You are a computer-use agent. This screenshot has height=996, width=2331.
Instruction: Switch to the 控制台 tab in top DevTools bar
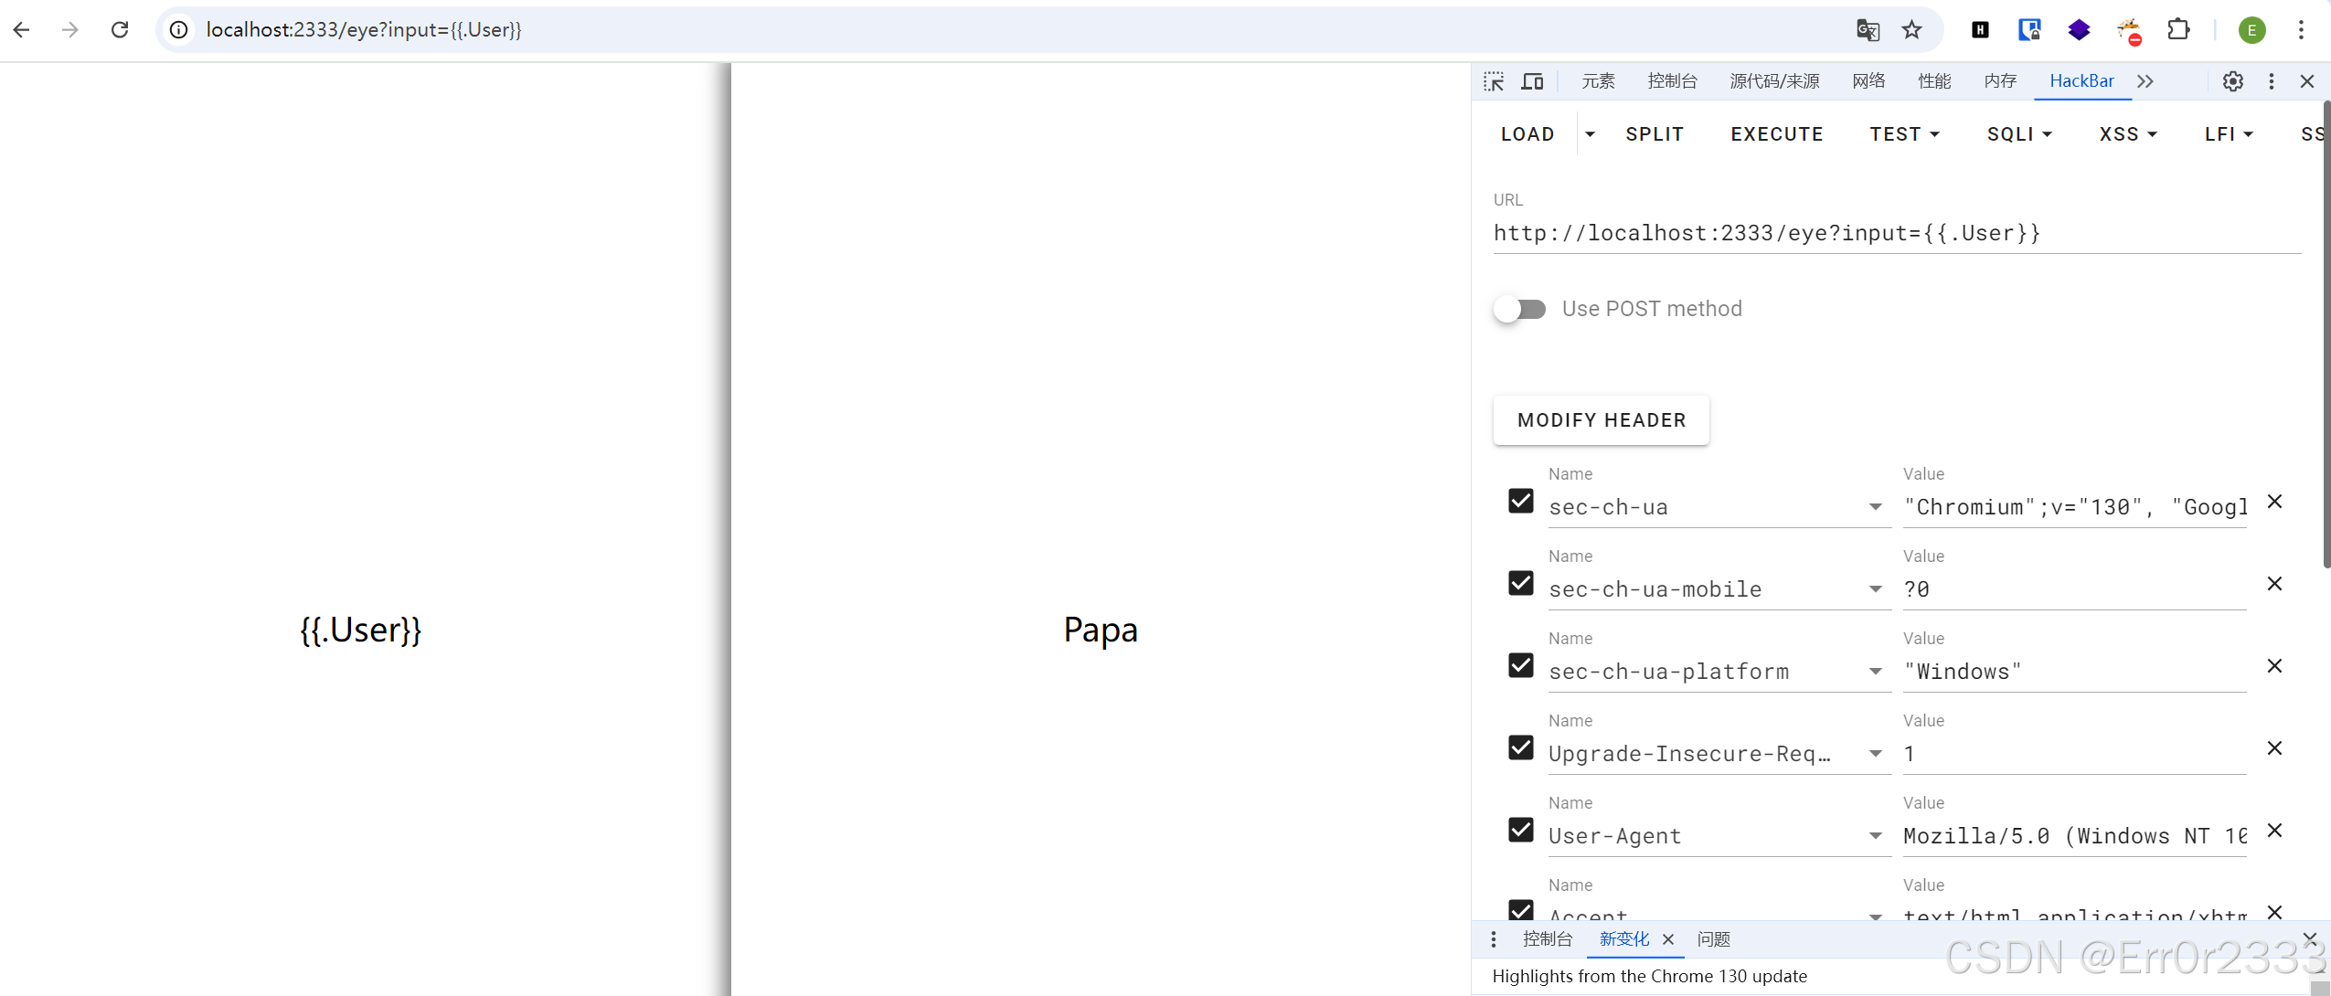(1672, 81)
